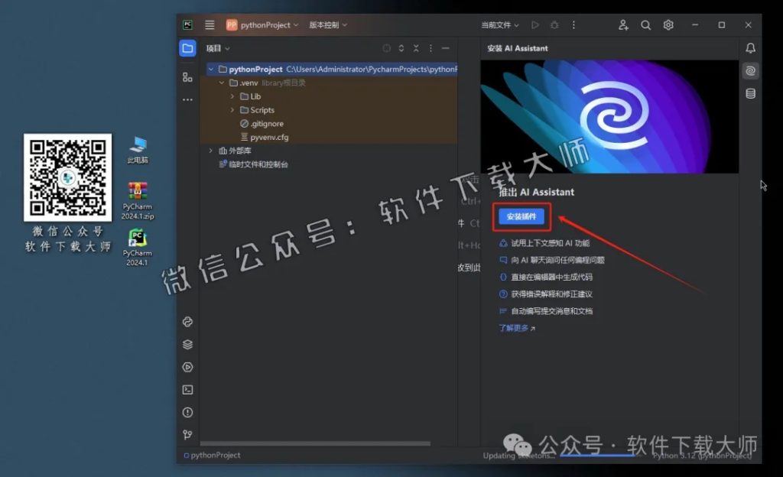Open the Structure tool window icon
Screen dimensions: 783x477
point(187,76)
